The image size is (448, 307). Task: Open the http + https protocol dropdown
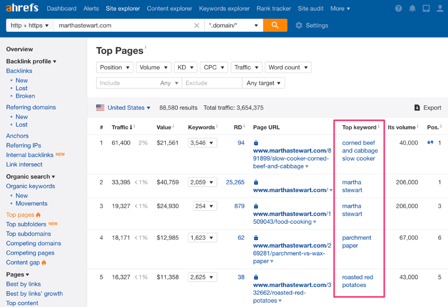pos(30,25)
